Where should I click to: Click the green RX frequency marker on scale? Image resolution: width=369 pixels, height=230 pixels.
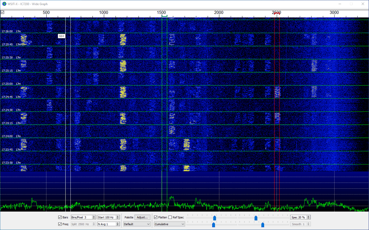164,16
